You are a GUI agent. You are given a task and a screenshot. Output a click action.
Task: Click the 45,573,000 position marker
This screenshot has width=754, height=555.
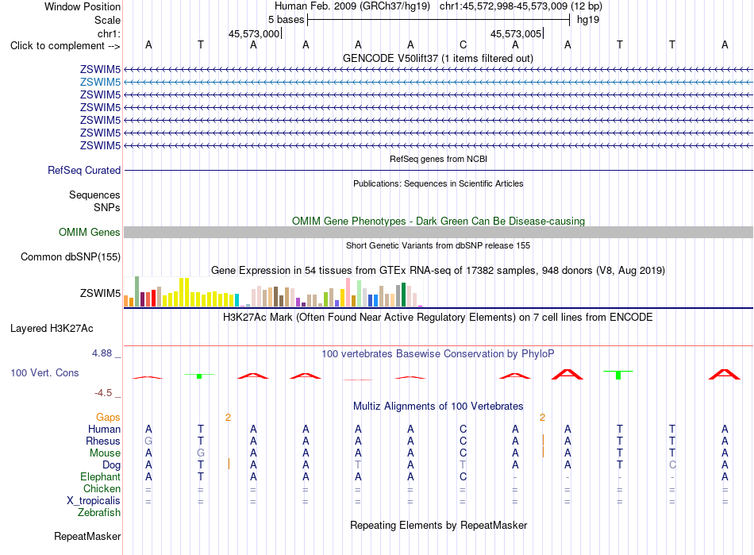(x=254, y=33)
